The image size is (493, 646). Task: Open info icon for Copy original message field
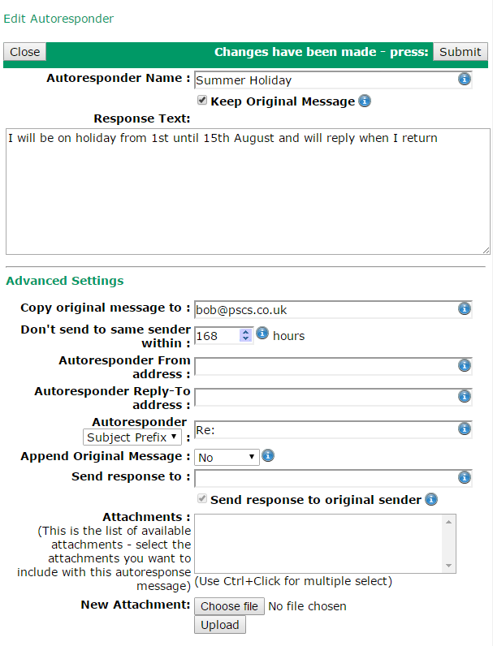[464, 308]
